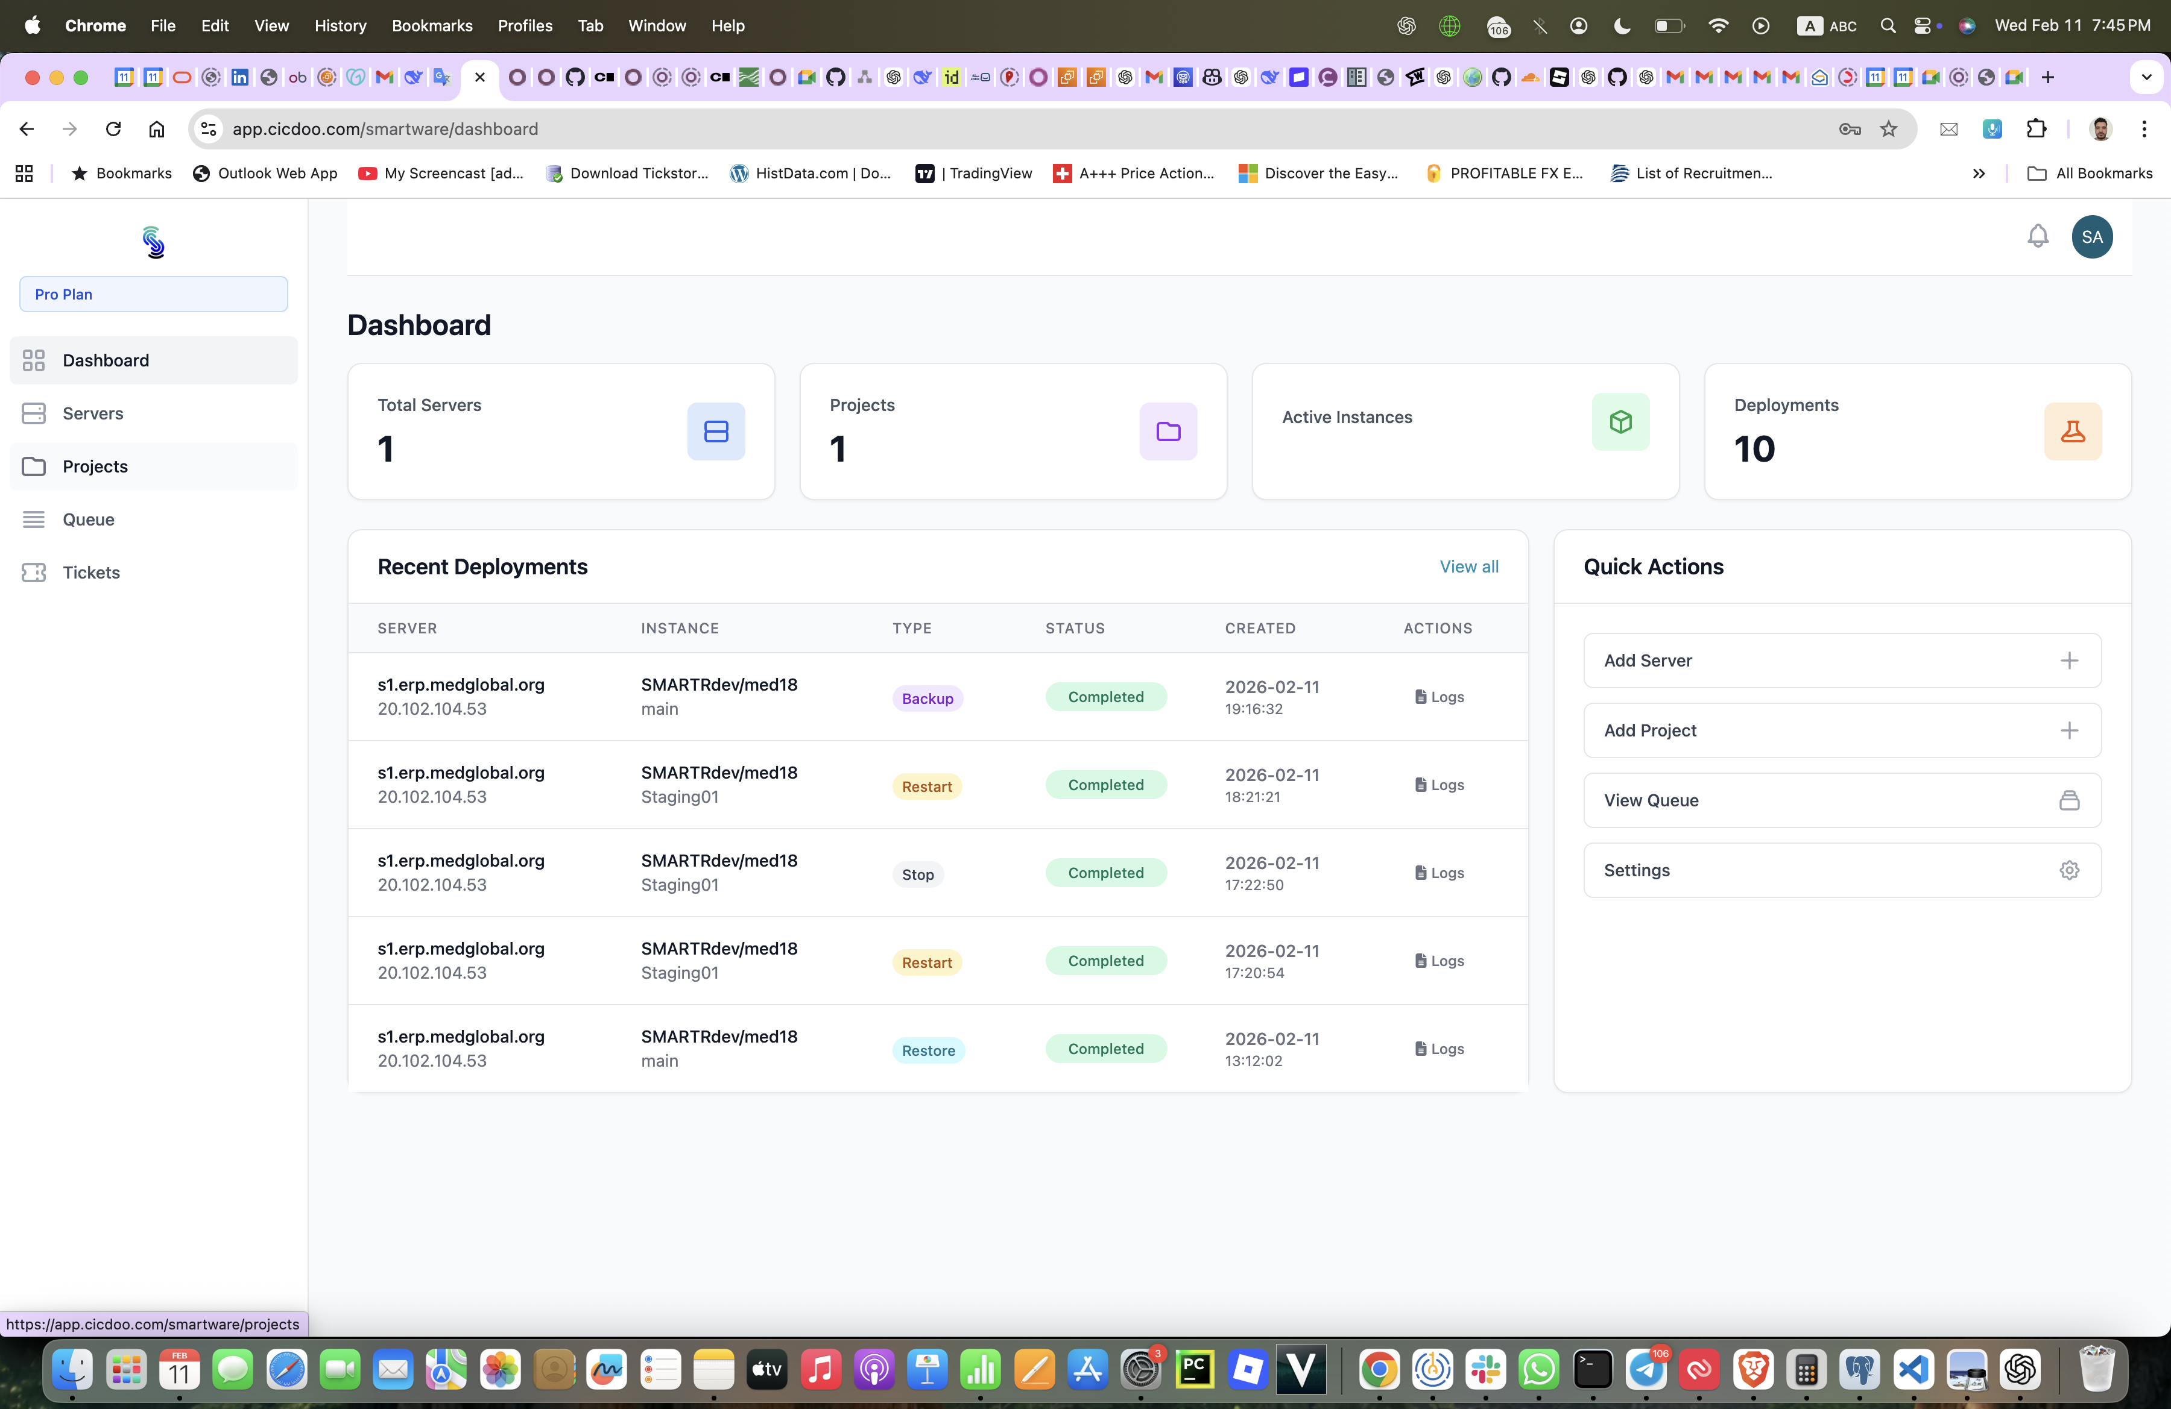Open the Chrome extensions puzzle icon
The width and height of the screenshot is (2171, 1409).
[2036, 128]
